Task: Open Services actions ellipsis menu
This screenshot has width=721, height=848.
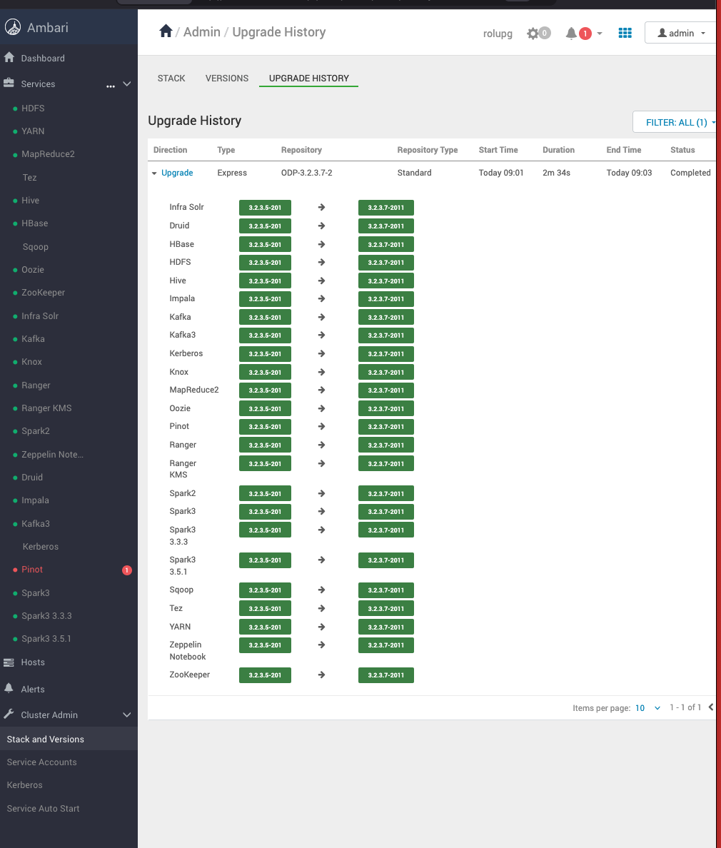Action: tap(111, 86)
